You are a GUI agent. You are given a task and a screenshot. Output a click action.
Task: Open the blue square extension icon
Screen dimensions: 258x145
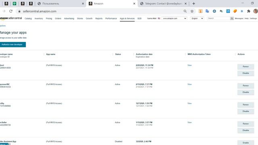pyautogui.click(x=228, y=11)
